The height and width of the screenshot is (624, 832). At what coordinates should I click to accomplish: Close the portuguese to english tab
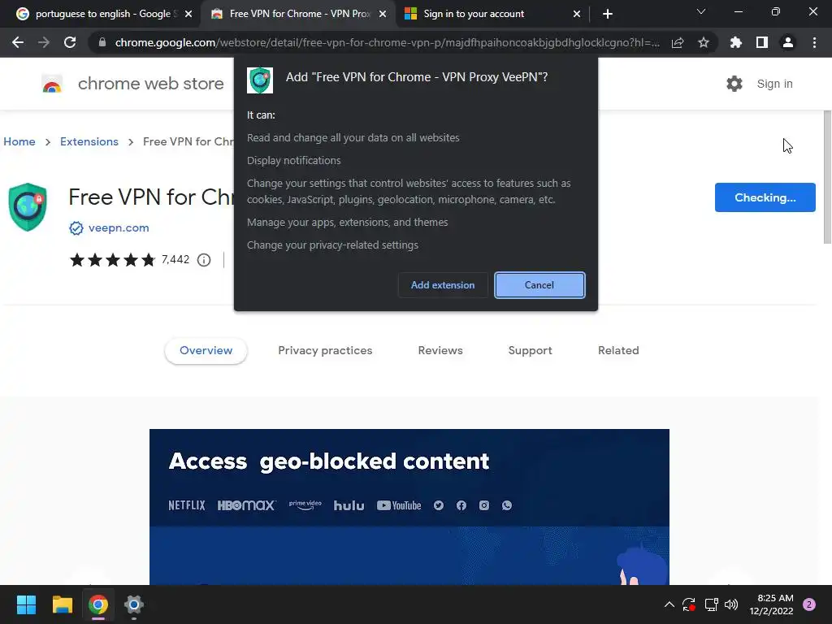(188, 14)
